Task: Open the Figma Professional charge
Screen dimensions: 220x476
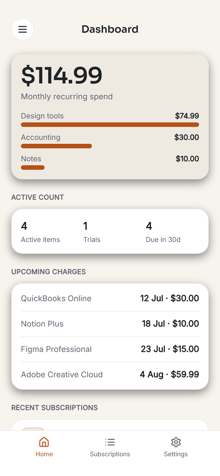Action: [110, 349]
